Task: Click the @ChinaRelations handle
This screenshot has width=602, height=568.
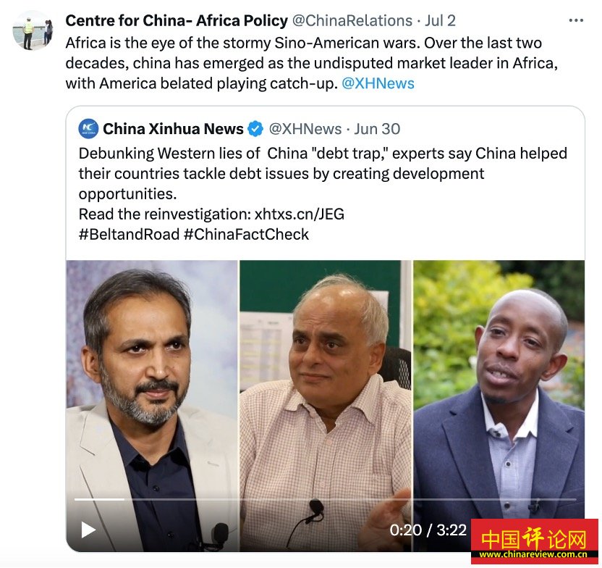Action: (x=352, y=21)
